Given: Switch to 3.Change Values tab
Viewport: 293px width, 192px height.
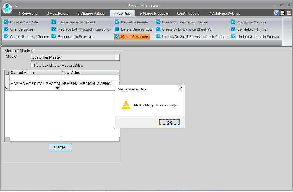Looking at the screenshot, I should pyautogui.click(x=91, y=14).
